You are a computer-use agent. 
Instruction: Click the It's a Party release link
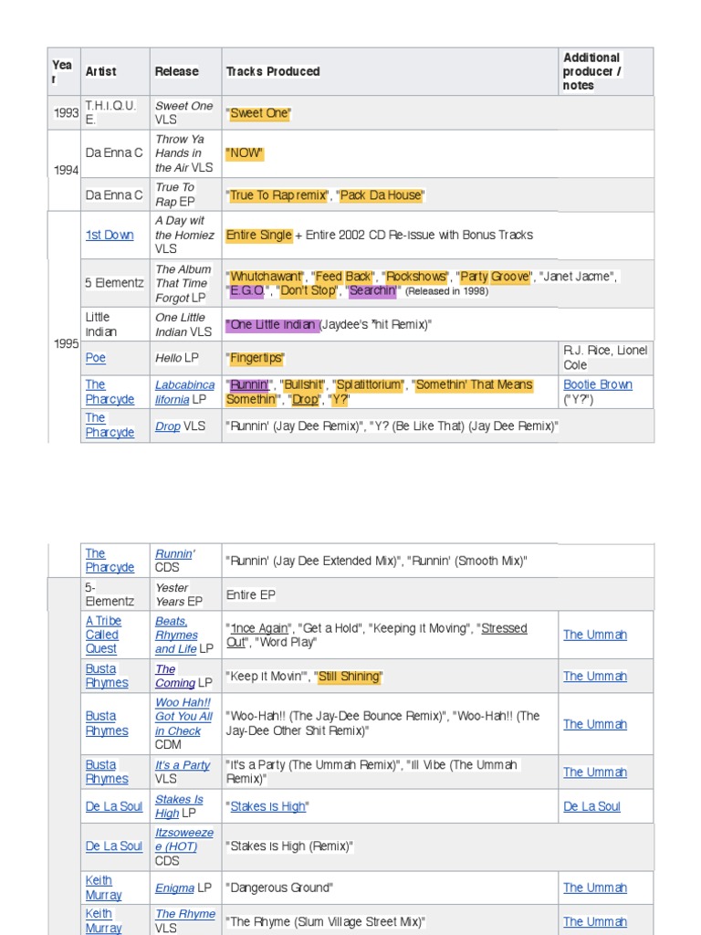tap(183, 765)
